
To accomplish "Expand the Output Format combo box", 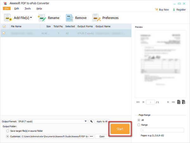I will (x=53, y=121).
